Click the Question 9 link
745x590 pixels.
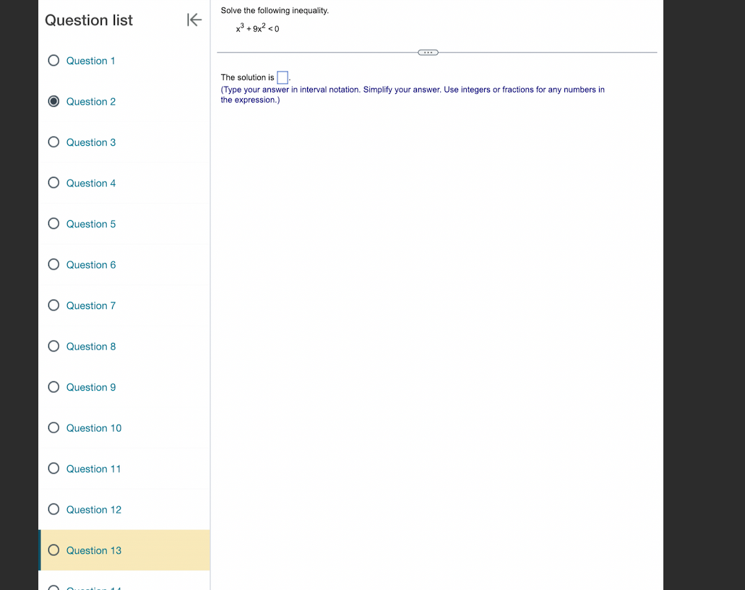(91, 387)
